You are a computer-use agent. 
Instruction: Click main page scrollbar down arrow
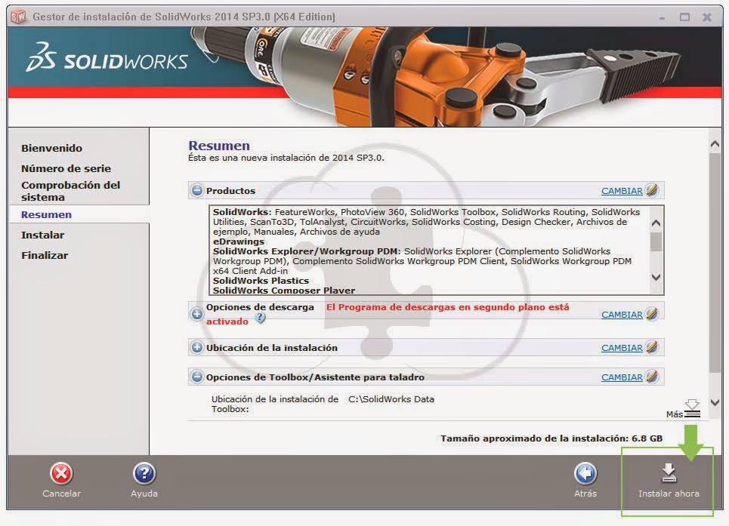(x=715, y=402)
